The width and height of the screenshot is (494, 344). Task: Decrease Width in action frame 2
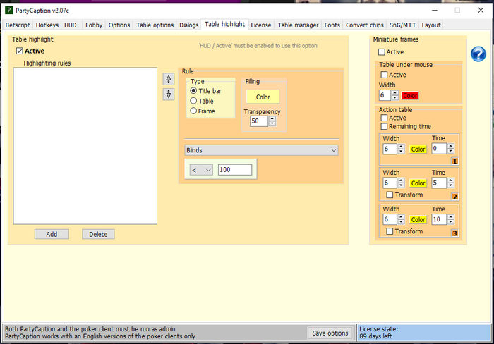click(x=401, y=185)
